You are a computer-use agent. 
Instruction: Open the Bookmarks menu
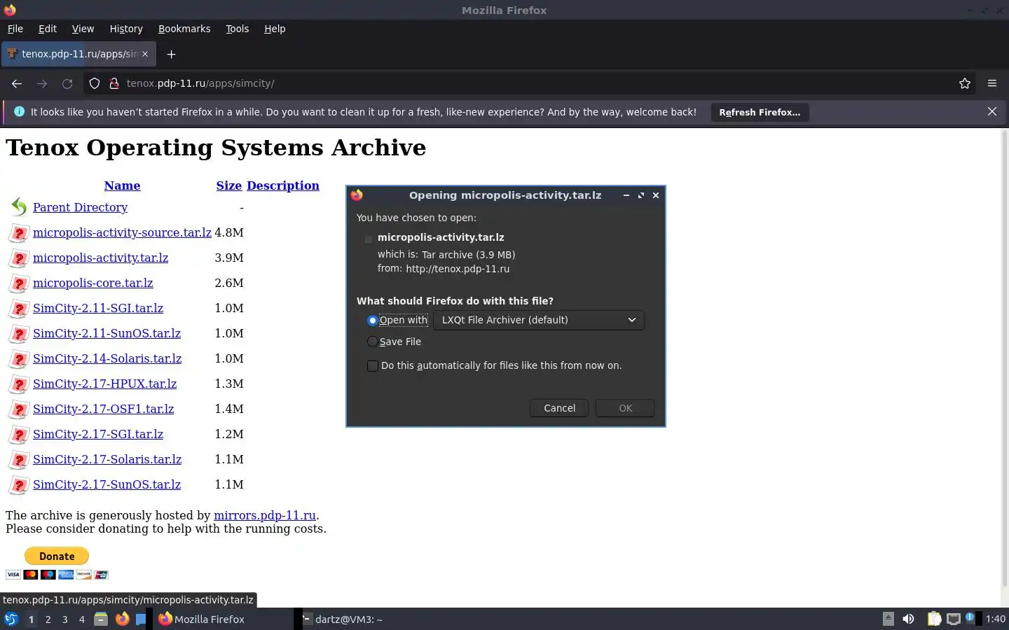point(184,29)
